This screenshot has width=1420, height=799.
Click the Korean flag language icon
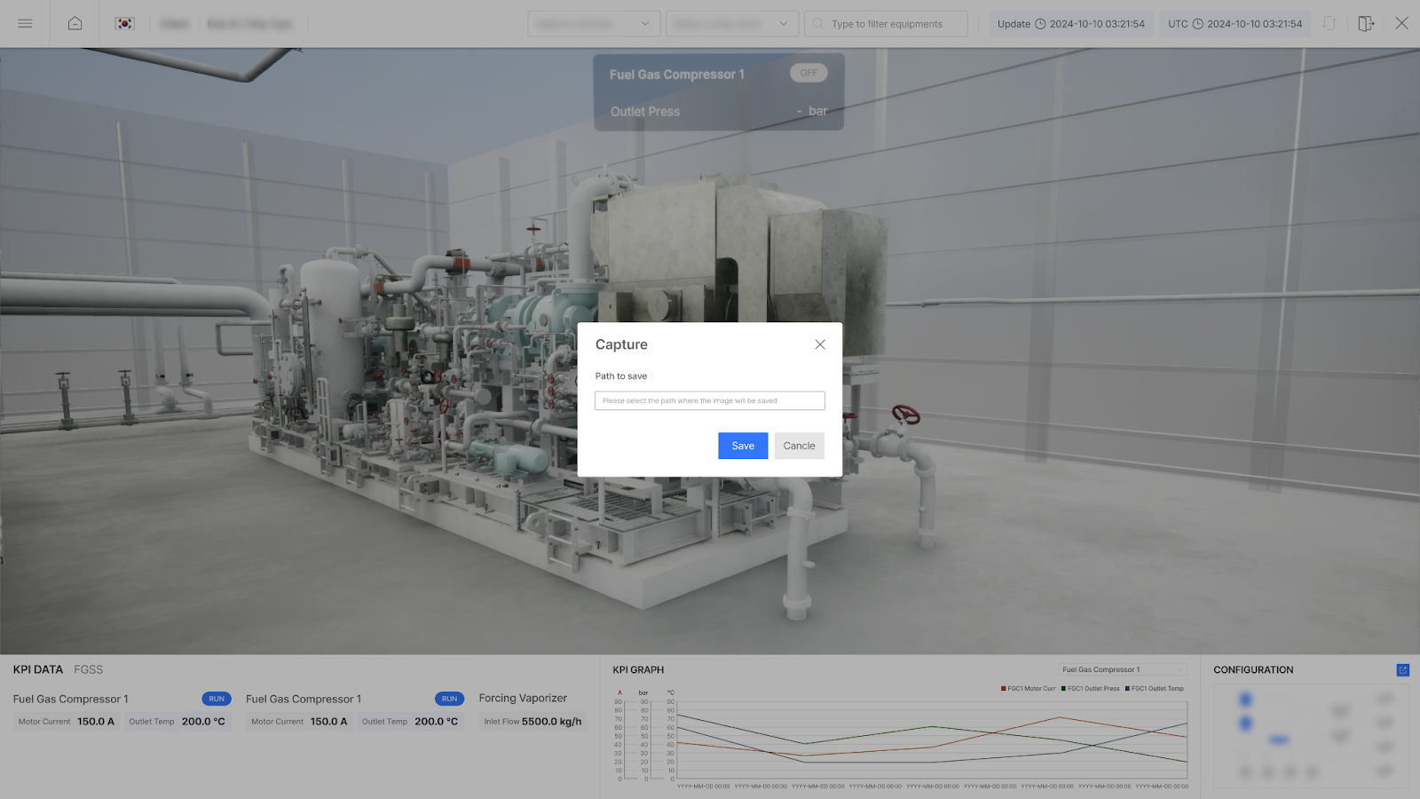[124, 24]
